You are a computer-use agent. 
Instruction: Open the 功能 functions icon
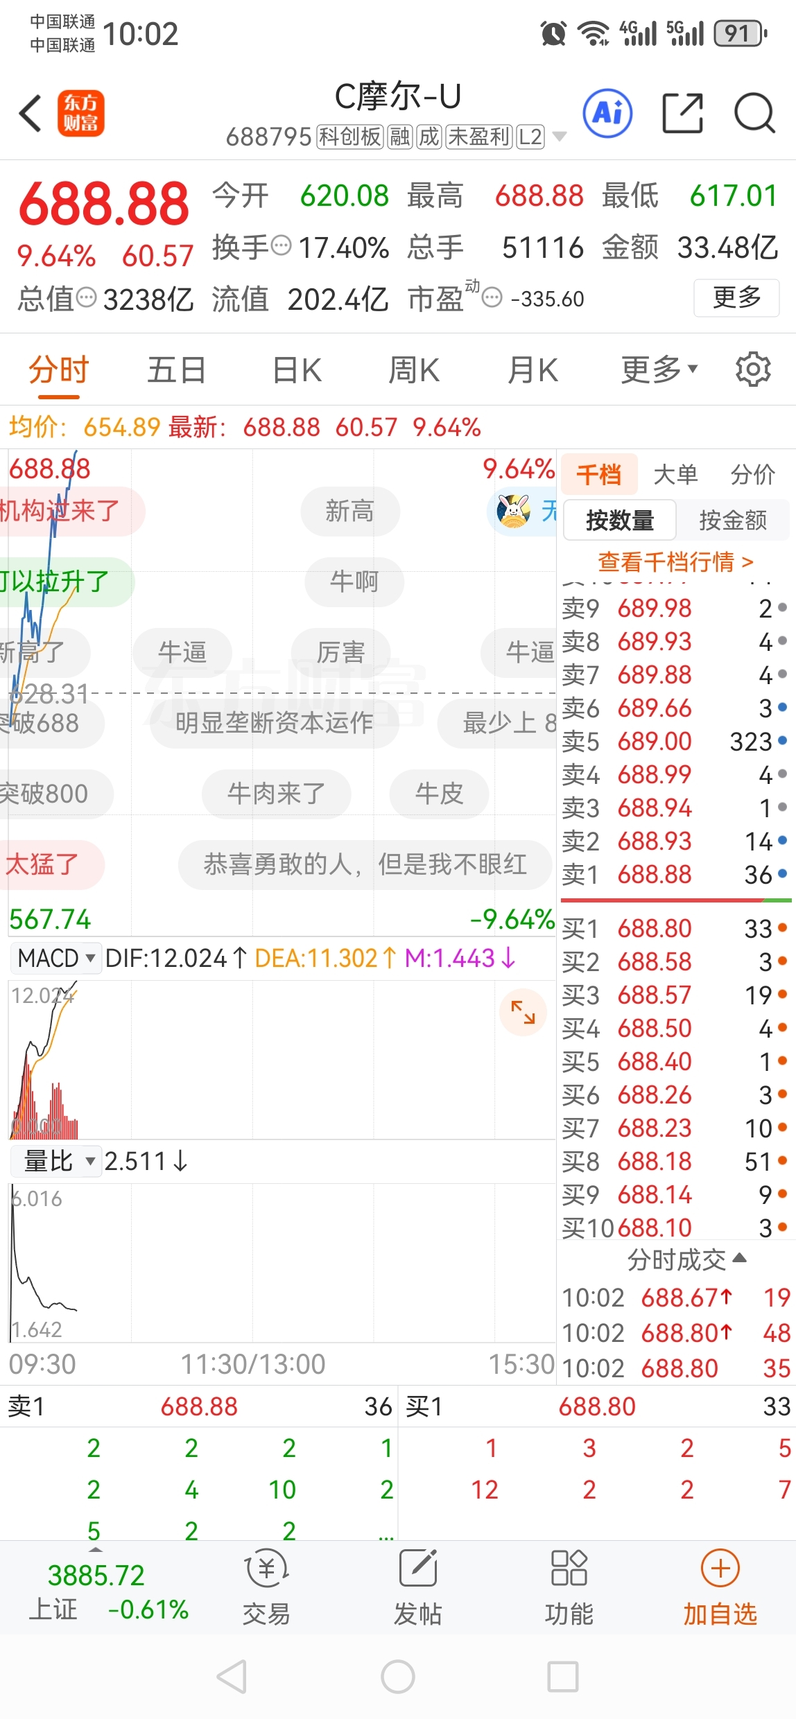[x=569, y=1587]
